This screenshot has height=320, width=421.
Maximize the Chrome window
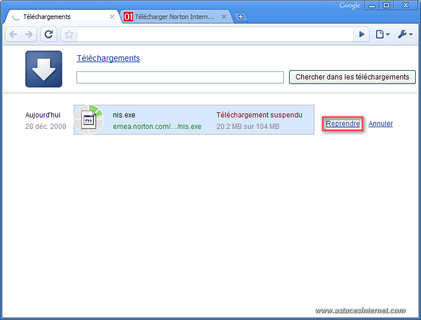click(386, 5)
